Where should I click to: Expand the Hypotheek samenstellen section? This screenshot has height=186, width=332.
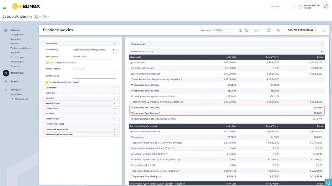point(81,129)
